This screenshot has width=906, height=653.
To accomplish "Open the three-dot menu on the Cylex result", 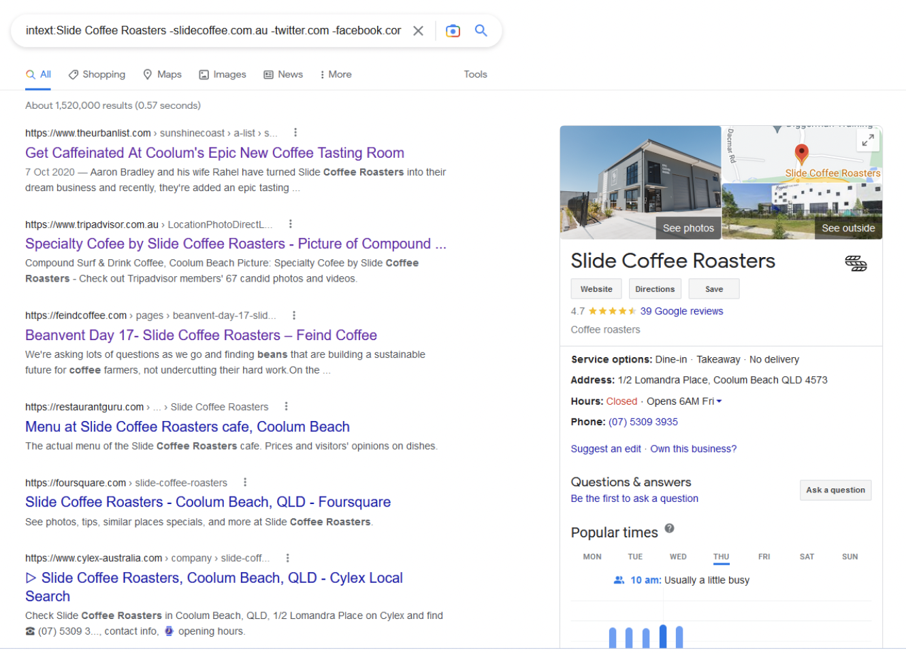I will click(287, 557).
